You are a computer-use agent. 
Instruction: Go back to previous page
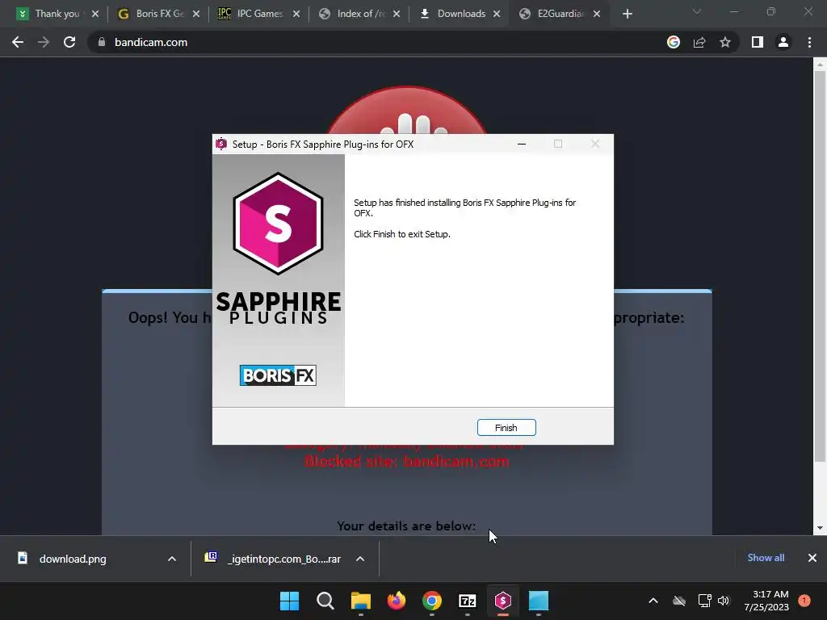pos(18,42)
